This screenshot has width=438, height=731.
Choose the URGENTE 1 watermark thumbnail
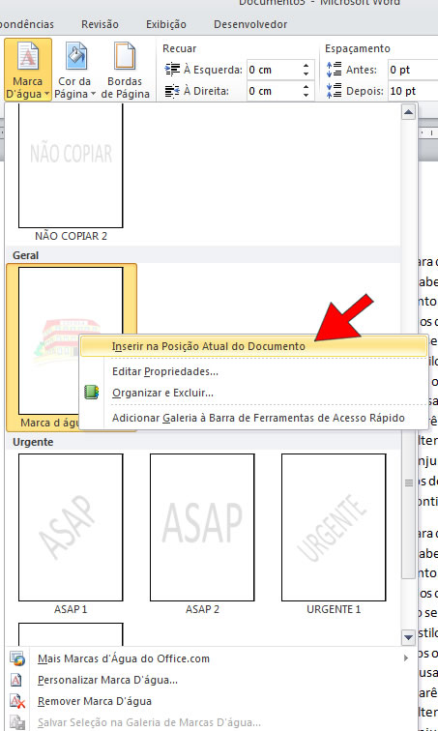(334, 528)
